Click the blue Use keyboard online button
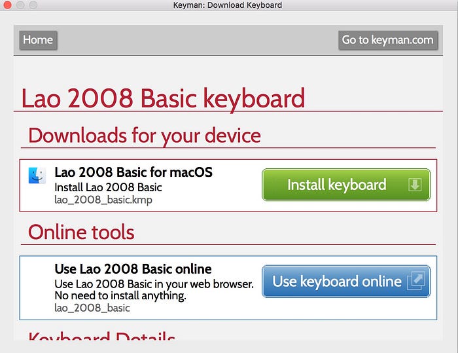Screen dimensions: 458x353 (346, 282)
